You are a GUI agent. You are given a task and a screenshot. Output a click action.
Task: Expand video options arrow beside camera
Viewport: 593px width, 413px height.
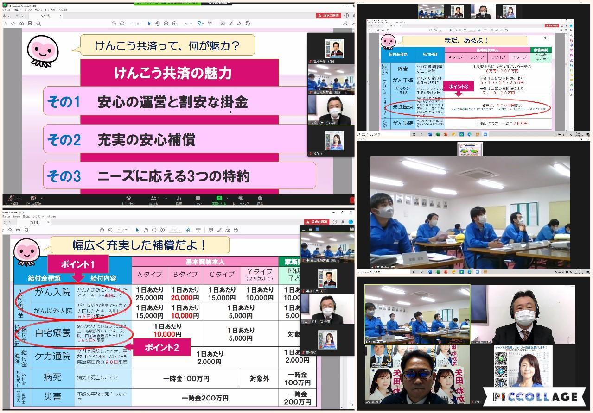click(x=42, y=196)
